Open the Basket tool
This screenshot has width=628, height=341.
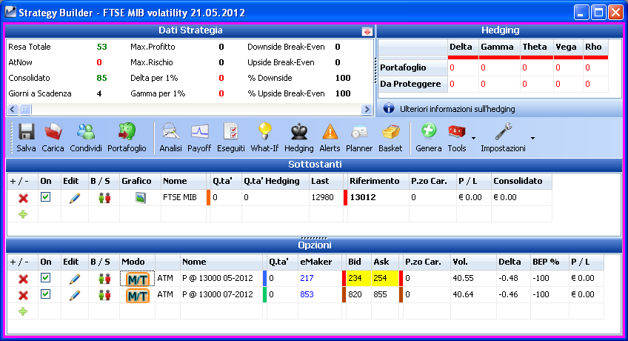click(390, 137)
